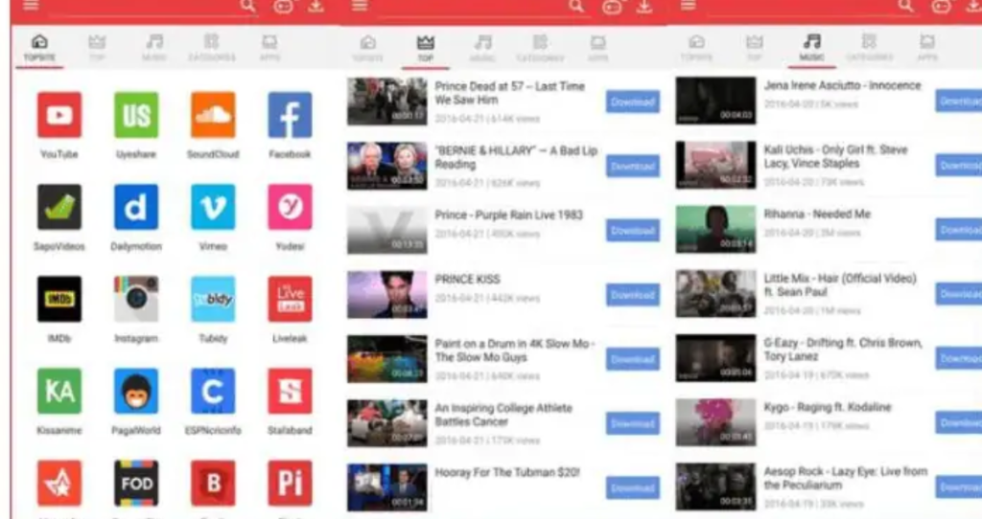The width and height of the screenshot is (982, 519).
Task: Switch to Categories tab above the site icons grid
Action: pos(212,48)
